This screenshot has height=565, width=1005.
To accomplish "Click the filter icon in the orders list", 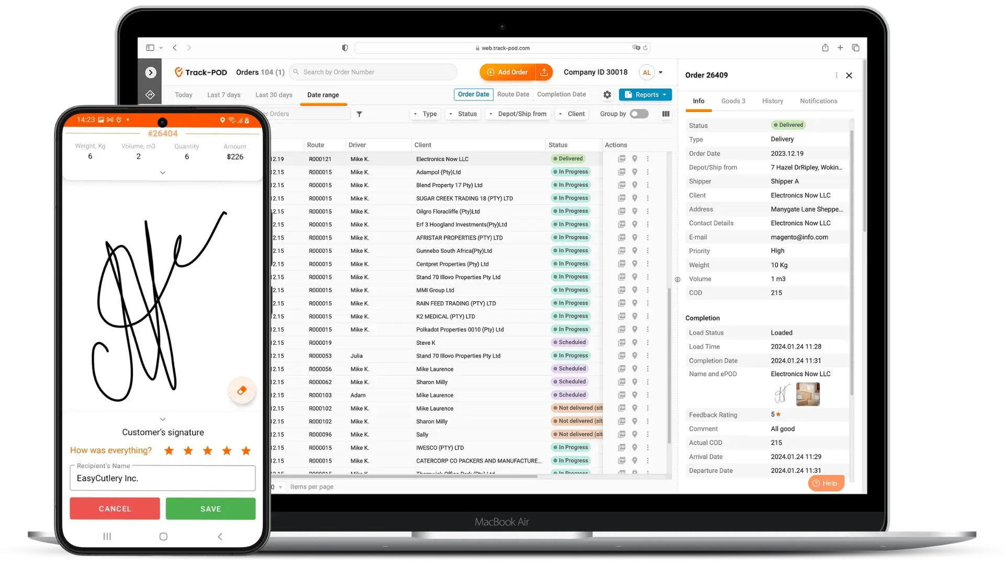I will click(359, 114).
